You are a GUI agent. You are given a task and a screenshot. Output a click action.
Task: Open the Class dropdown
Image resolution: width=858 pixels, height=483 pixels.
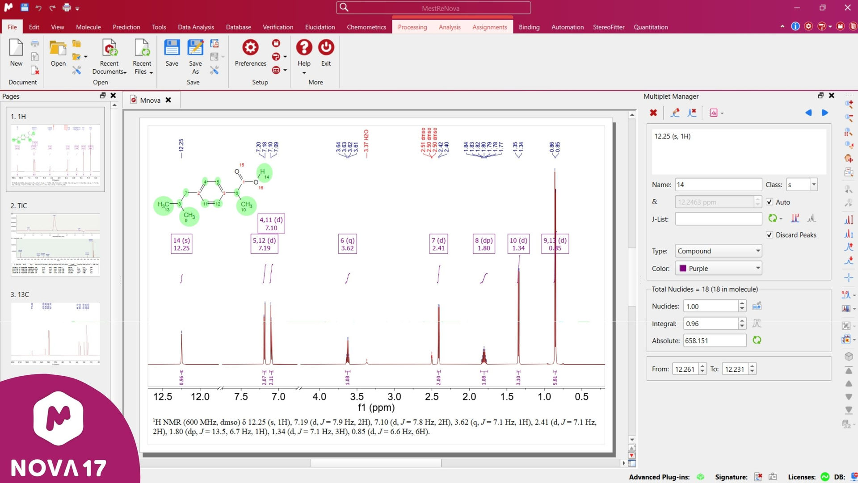(x=814, y=185)
